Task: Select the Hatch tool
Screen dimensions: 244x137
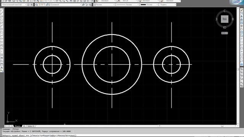Action: click(2, 55)
